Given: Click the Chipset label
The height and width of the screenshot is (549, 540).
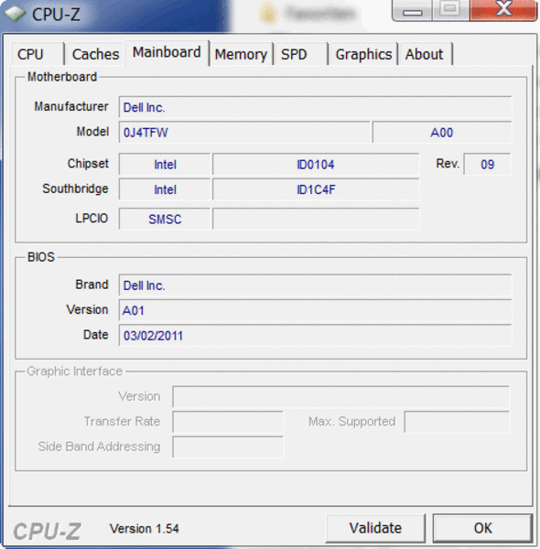Looking at the screenshot, I should [x=88, y=164].
